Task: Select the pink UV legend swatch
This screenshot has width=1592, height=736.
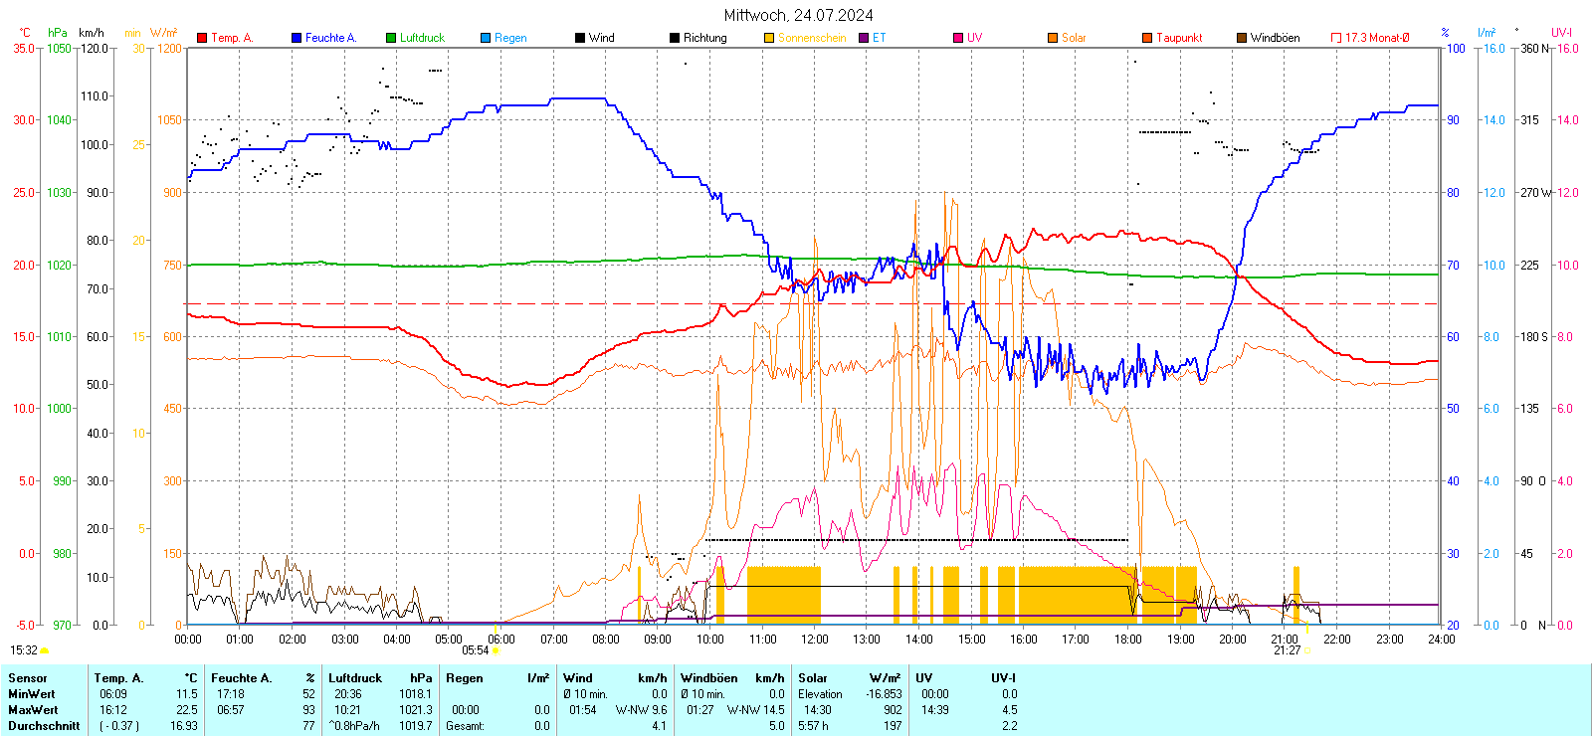Action: (x=958, y=38)
